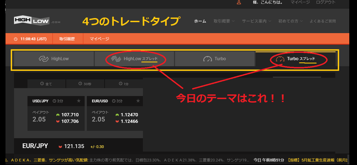Screen dimensions: 357x165
Task: Expand the 取引概要 dropdown menu
Action: pyautogui.click(x=224, y=21)
